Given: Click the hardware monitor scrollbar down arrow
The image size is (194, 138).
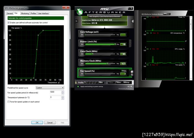Looking at the screenshot, I should tap(191, 79).
